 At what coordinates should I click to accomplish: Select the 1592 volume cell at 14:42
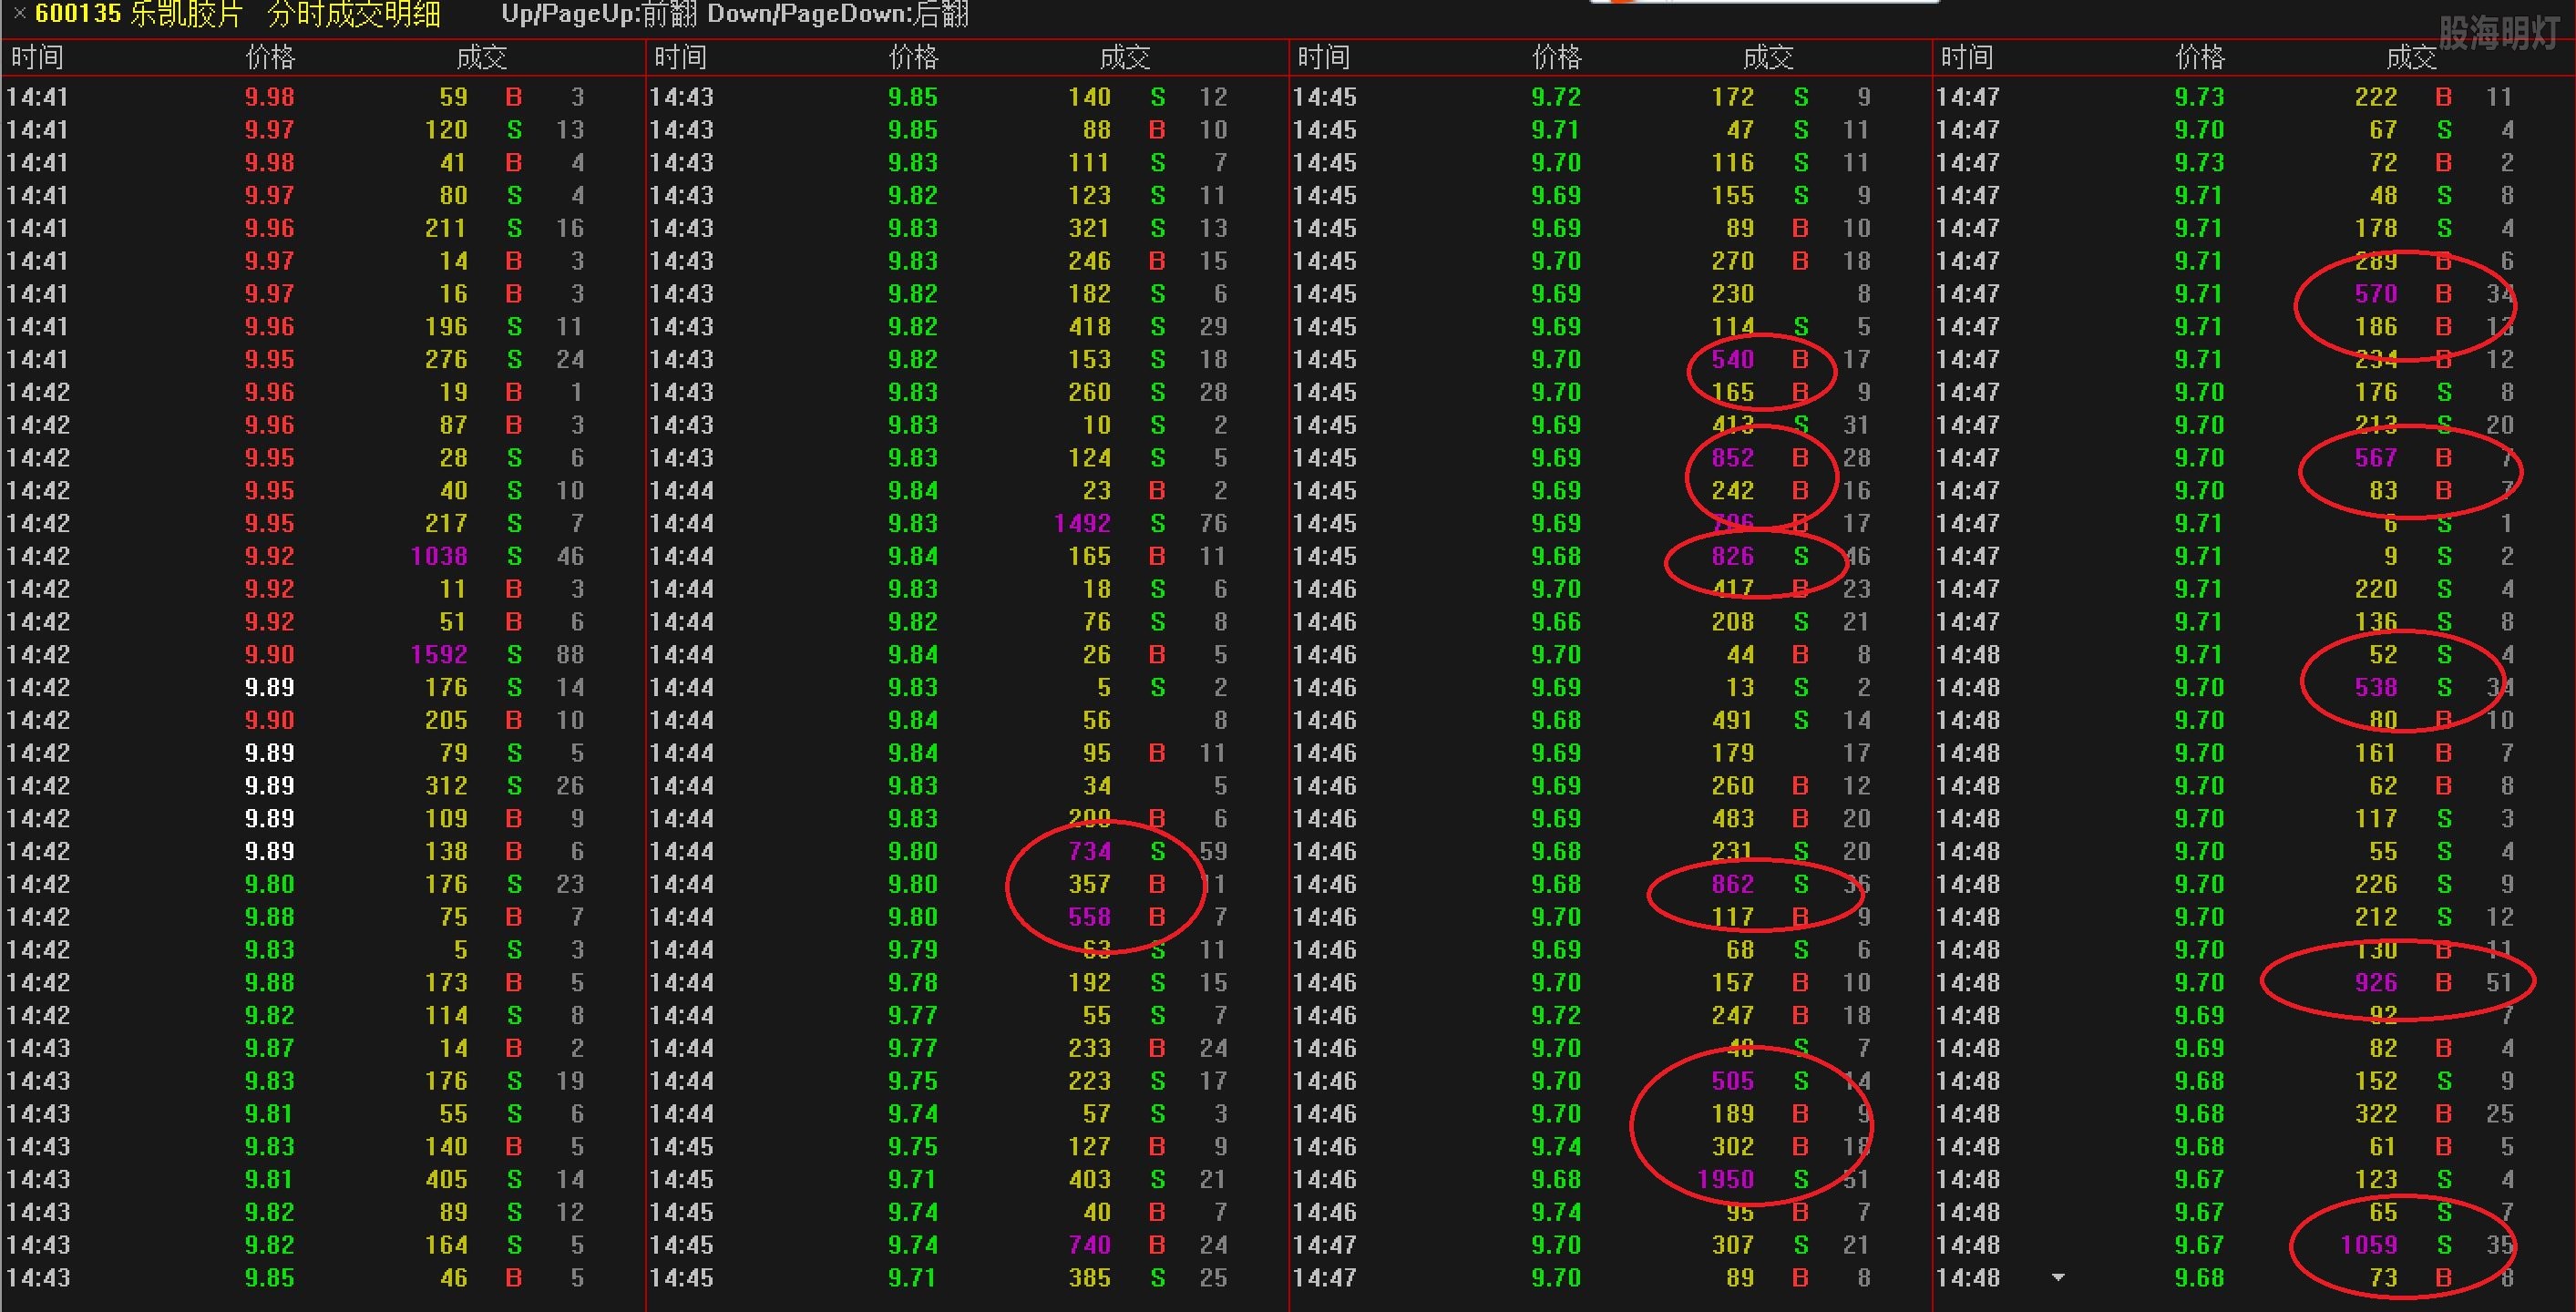(439, 655)
